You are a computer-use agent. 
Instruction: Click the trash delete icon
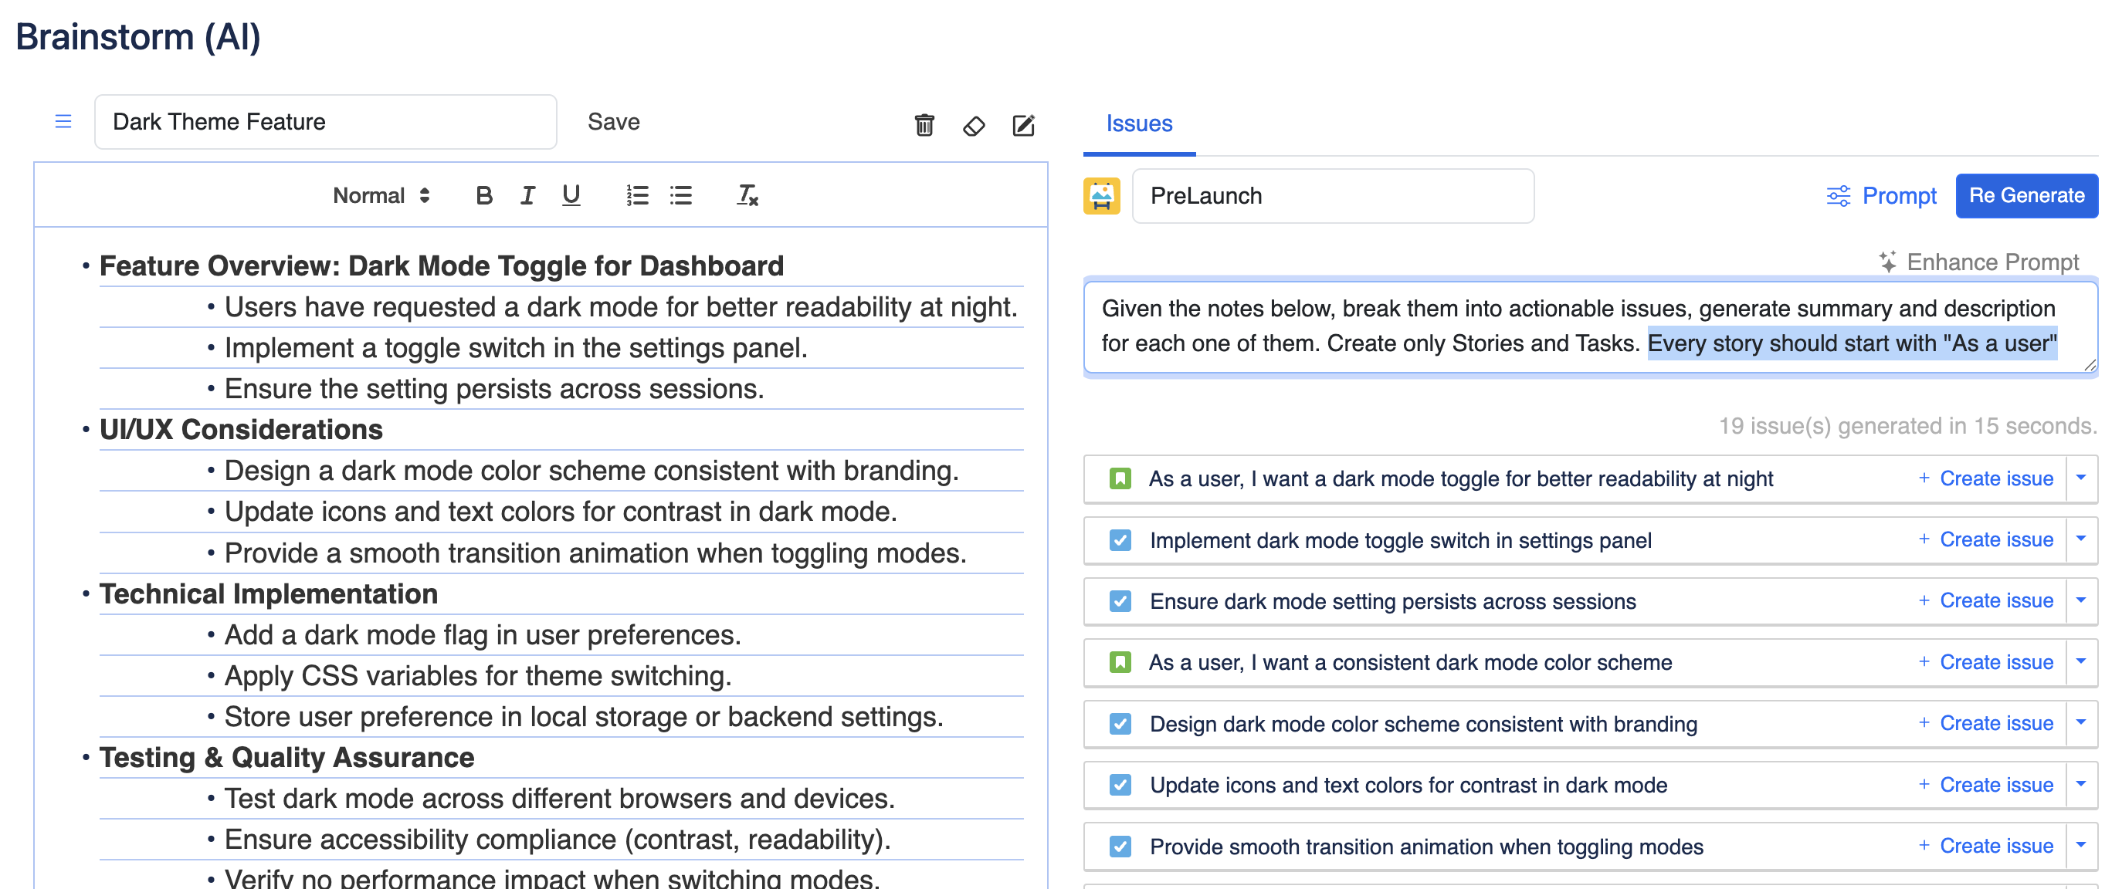point(924,125)
